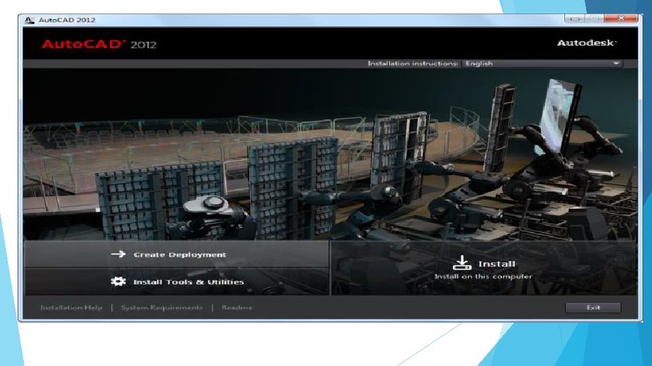652x366 pixels.
Task: Click the Create Deployment option
Action: (x=177, y=254)
